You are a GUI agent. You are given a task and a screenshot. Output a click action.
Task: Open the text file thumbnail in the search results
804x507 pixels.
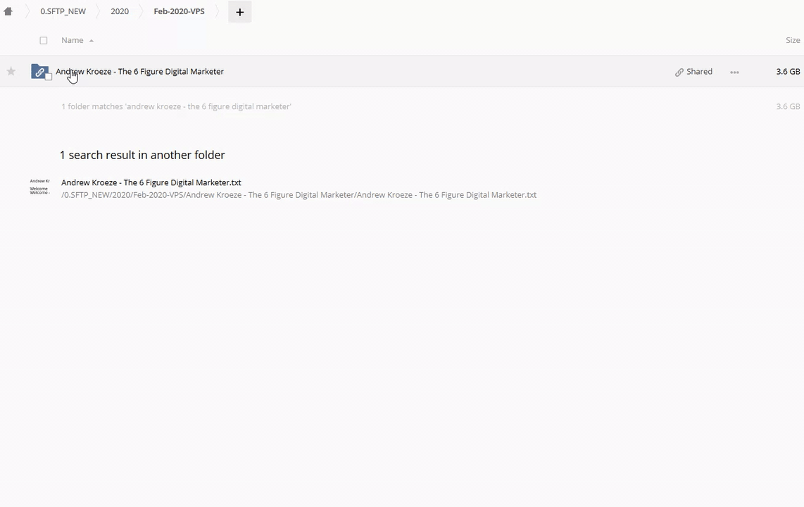coord(39,187)
